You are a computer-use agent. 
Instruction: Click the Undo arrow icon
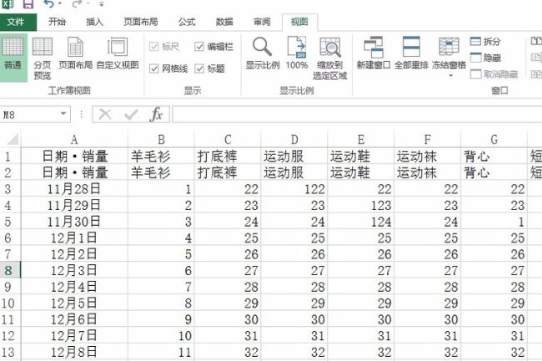pos(48,4)
